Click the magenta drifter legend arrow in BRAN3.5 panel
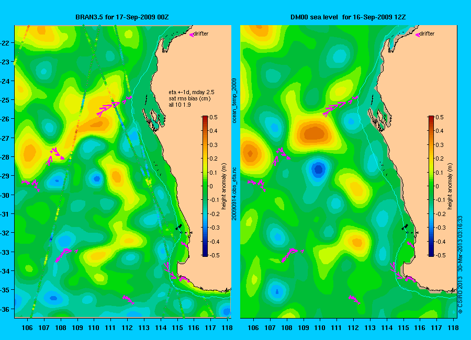Screen dimensions: 471x340 click(x=192, y=35)
